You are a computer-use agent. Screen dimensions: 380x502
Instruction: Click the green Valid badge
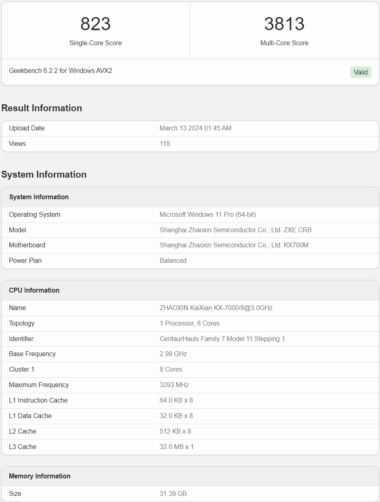tap(360, 72)
